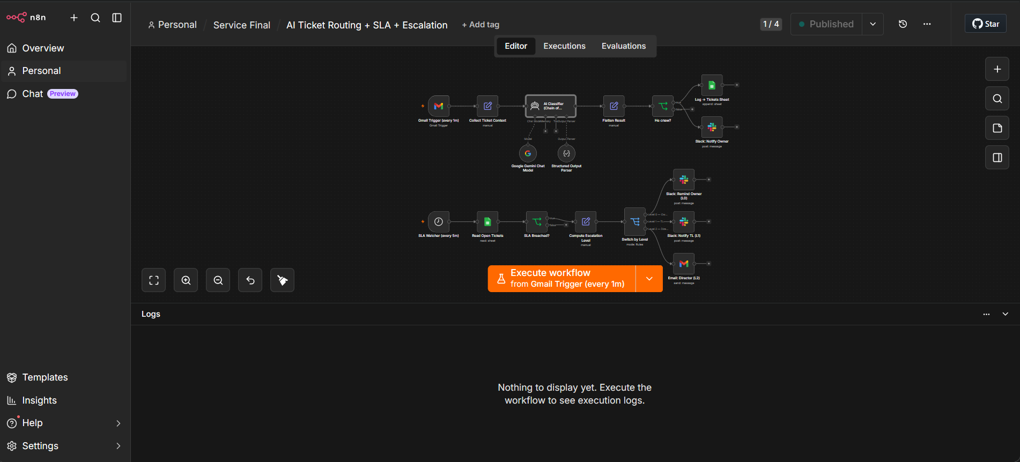Click the Add tag link

point(481,25)
